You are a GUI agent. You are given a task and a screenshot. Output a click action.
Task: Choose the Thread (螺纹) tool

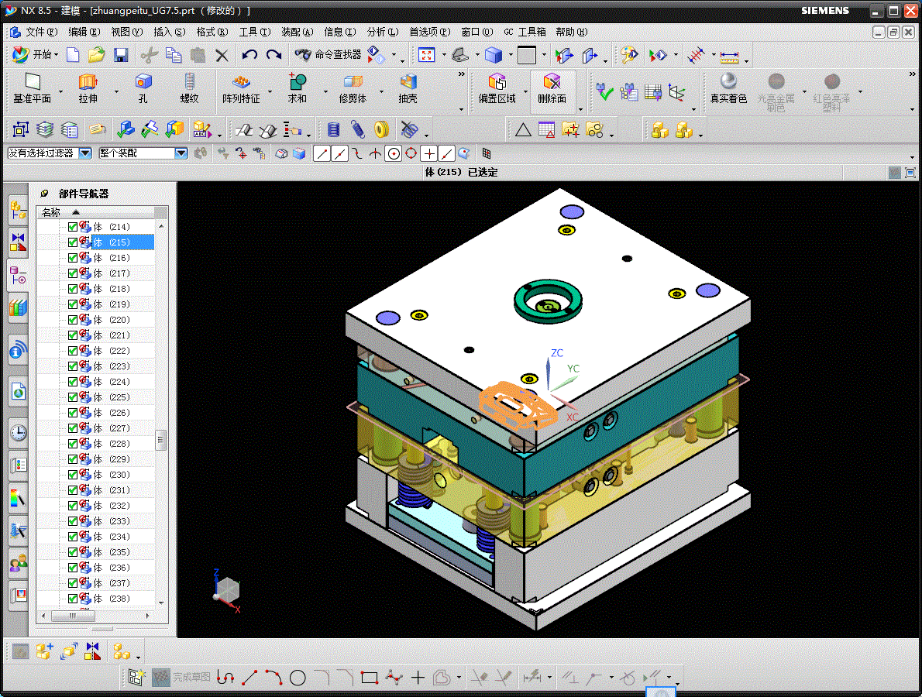click(189, 89)
